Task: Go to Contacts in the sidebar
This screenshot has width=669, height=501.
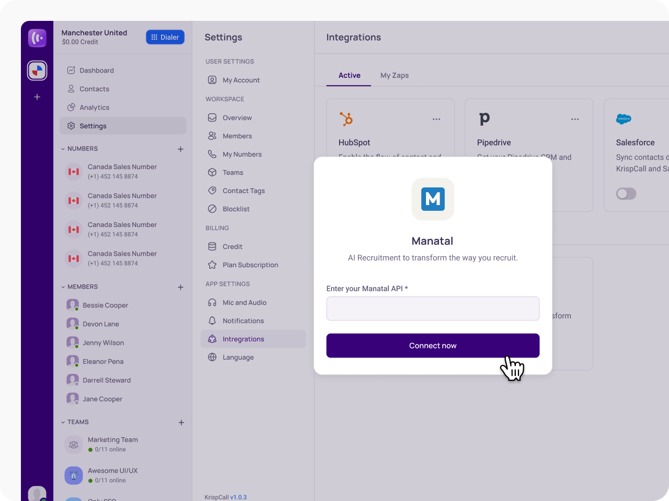Action: (x=123, y=89)
